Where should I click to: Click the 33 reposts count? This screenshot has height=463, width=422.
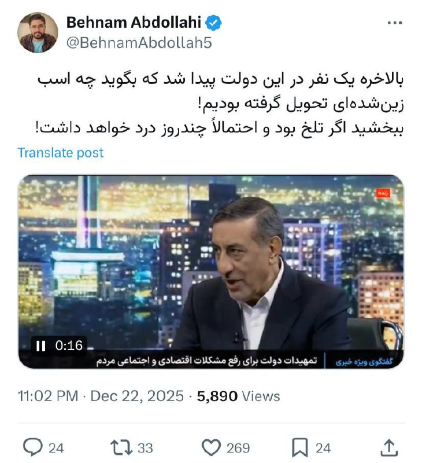pyautogui.click(x=145, y=448)
